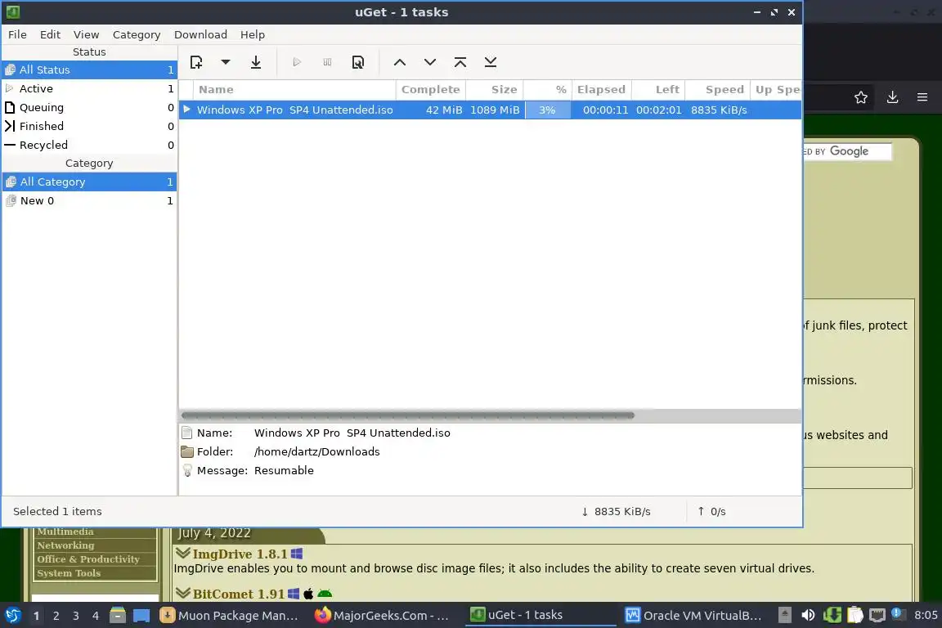Screen dimensions: 942x628
Task: Move the download to top icon
Action: pyautogui.click(x=460, y=62)
